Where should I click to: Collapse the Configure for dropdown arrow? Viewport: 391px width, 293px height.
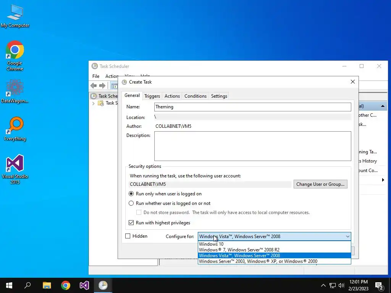(347, 237)
